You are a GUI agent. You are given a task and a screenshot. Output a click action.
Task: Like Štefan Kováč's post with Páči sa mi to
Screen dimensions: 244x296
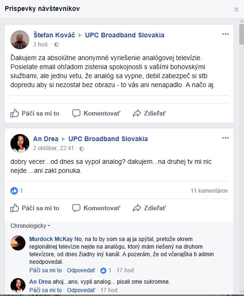pos(35,113)
